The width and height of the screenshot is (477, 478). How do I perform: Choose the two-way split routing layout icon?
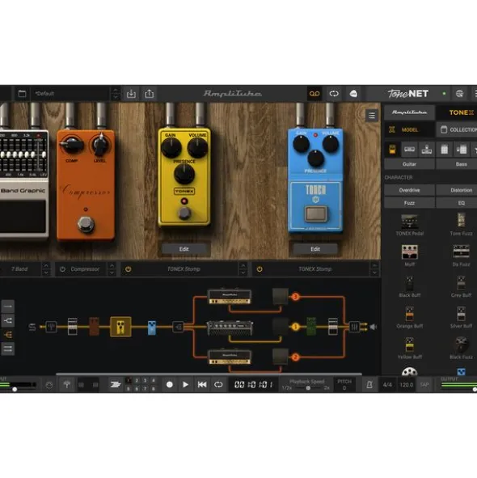tap(7, 320)
